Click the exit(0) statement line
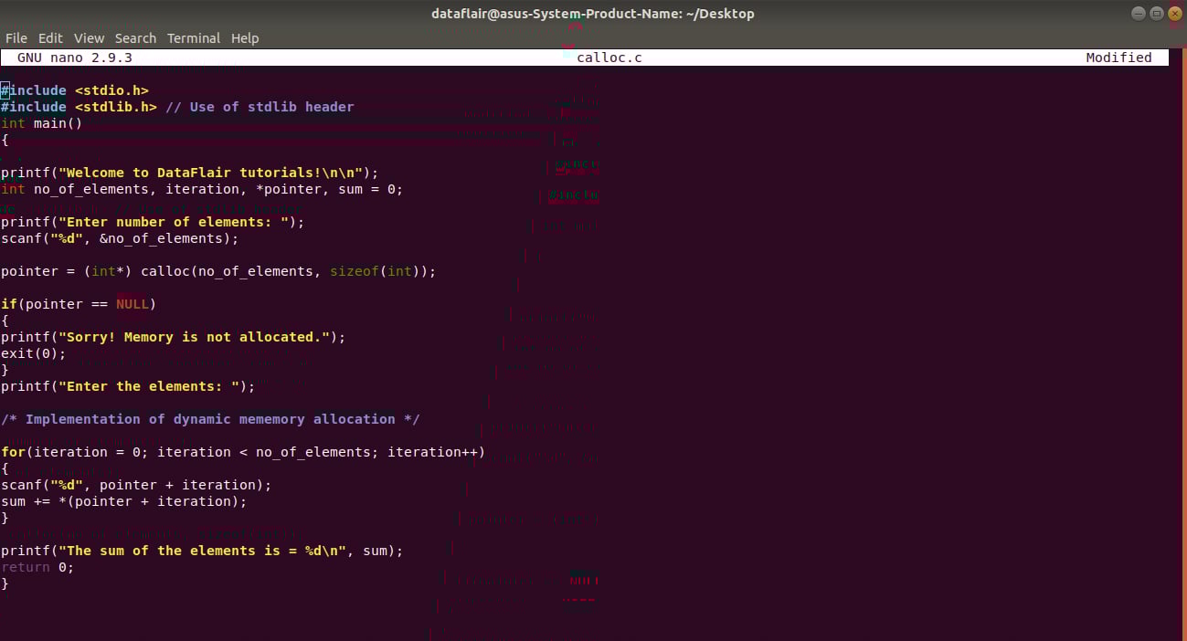Screen dimensions: 1187x641 [x=33, y=352]
